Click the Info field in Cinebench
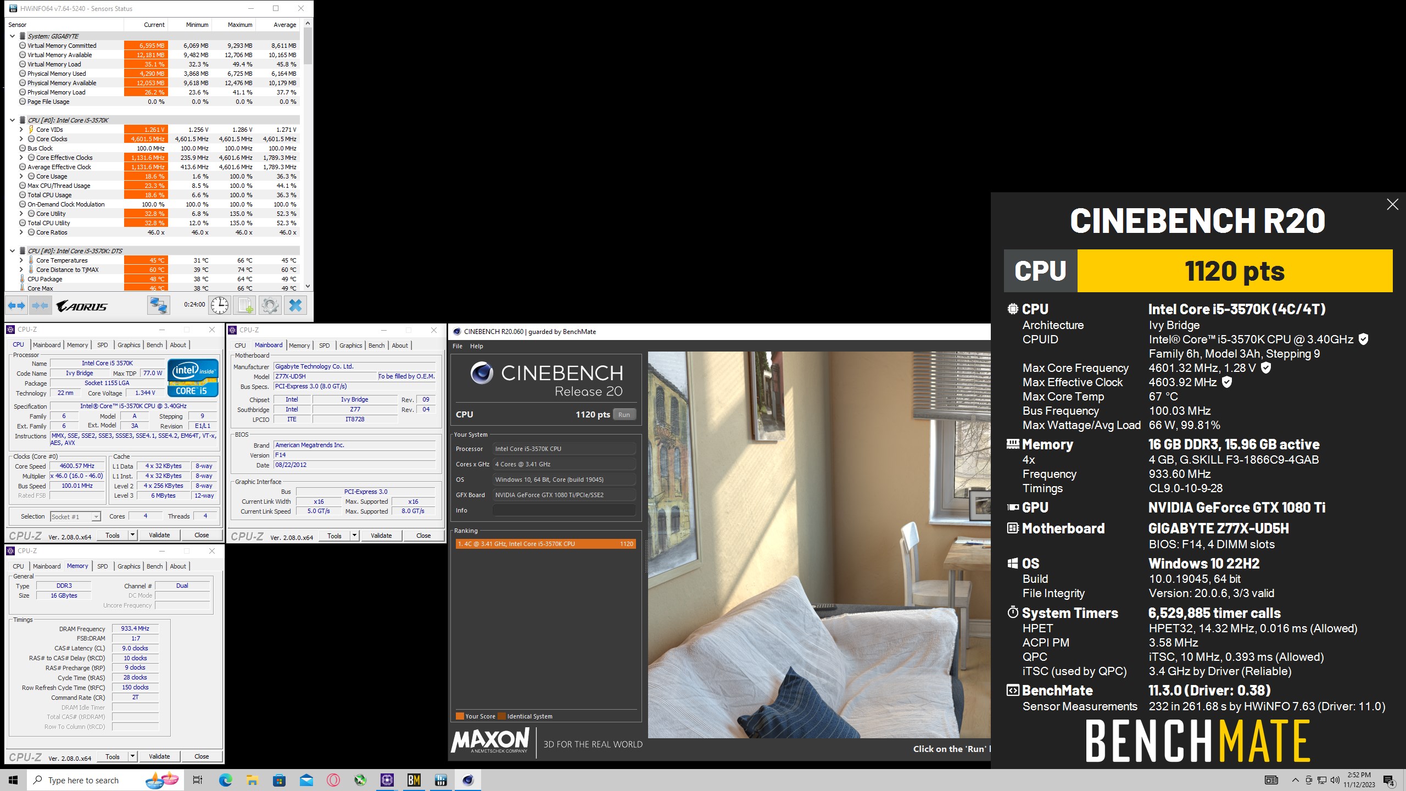Screen dimensions: 1406x791 (564, 510)
